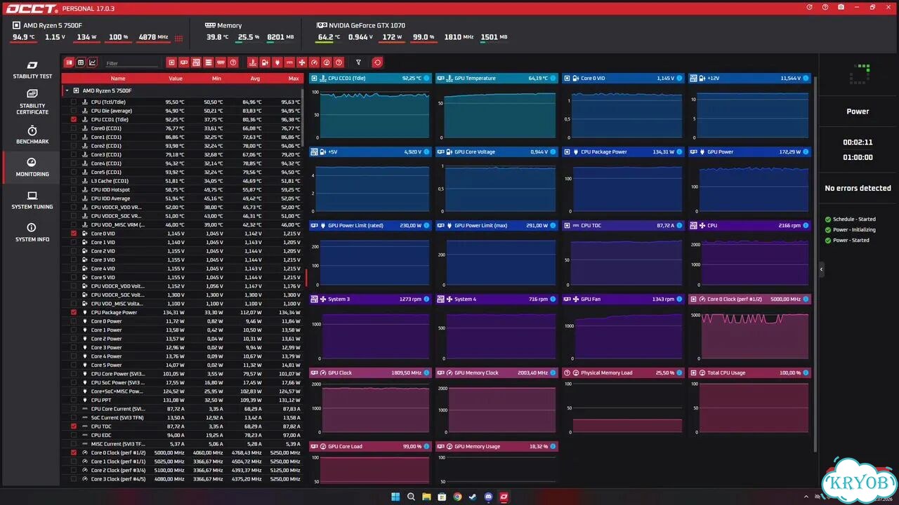Image resolution: width=899 pixels, height=505 pixels.
Task: Uncheck the CPU CCD1 (Tdie) checkbox
Action: (x=74, y=120)
